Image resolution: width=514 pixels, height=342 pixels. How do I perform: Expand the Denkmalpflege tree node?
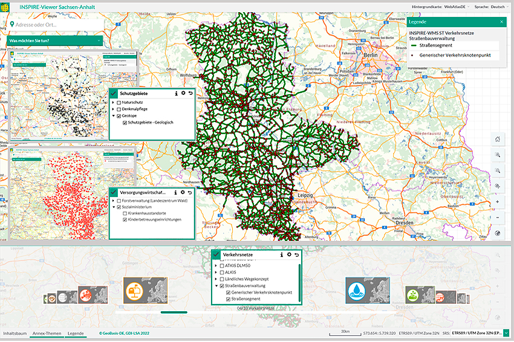[x=113, y=109]
